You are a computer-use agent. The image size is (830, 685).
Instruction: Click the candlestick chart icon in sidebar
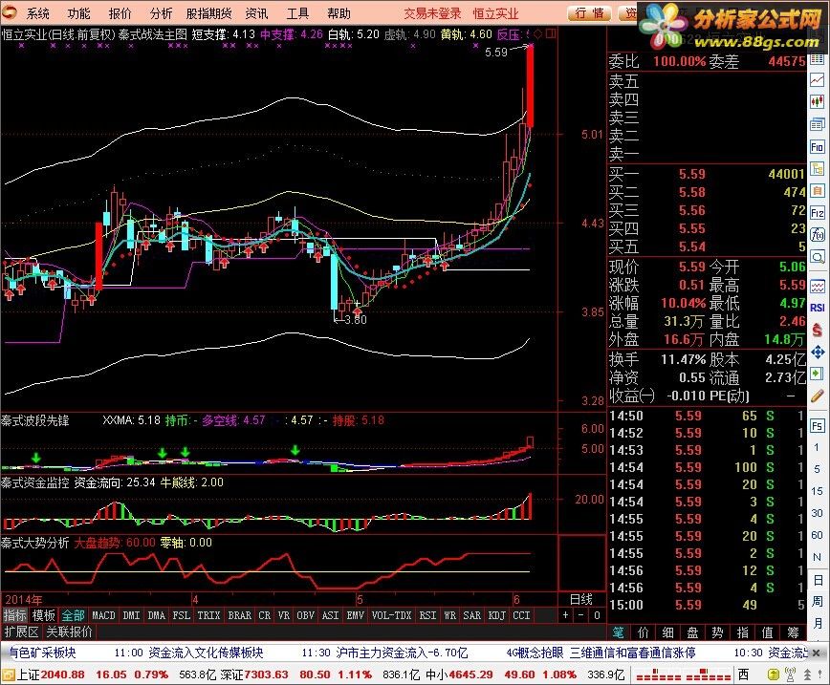click(x=817, y=101)
